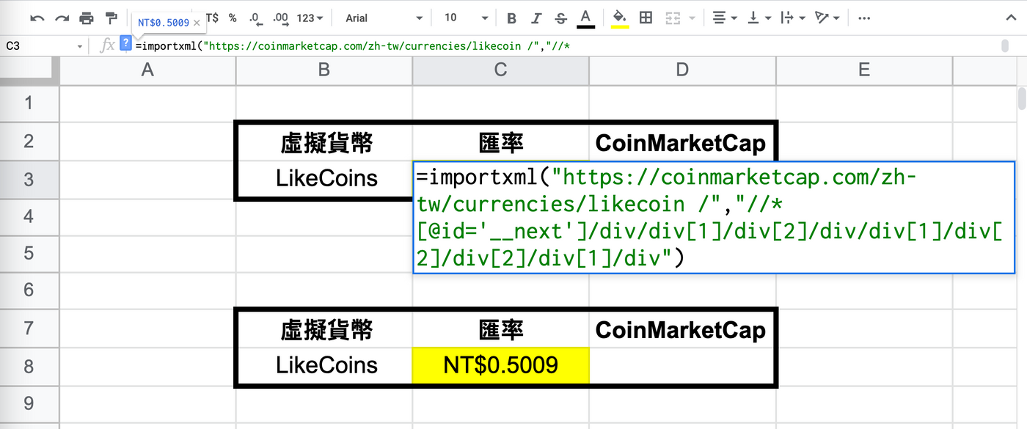Click the select-all corner box

click(29, 70)
